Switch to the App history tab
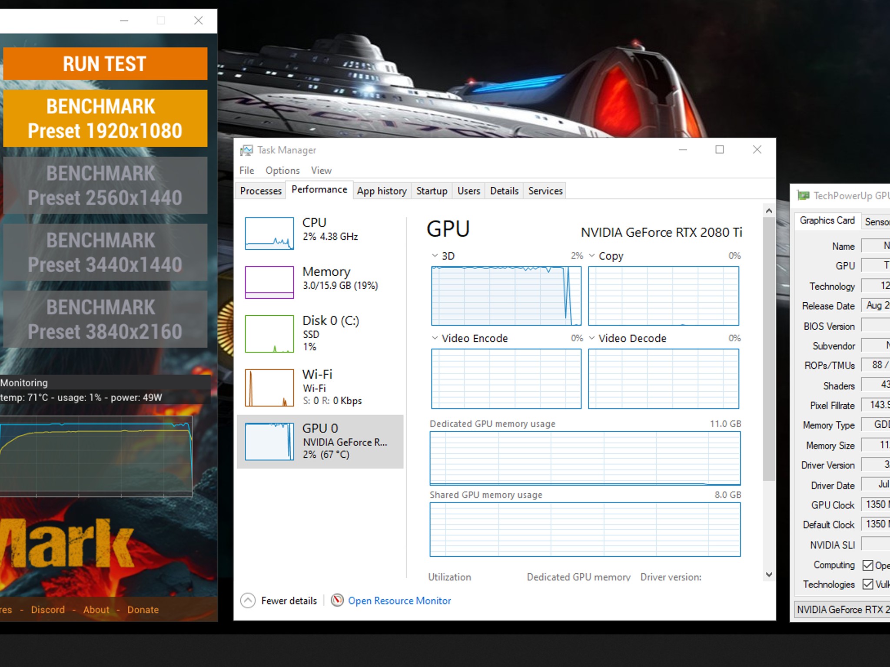The width and height of the screenshot is (890, 667). (x=382, y=191)
